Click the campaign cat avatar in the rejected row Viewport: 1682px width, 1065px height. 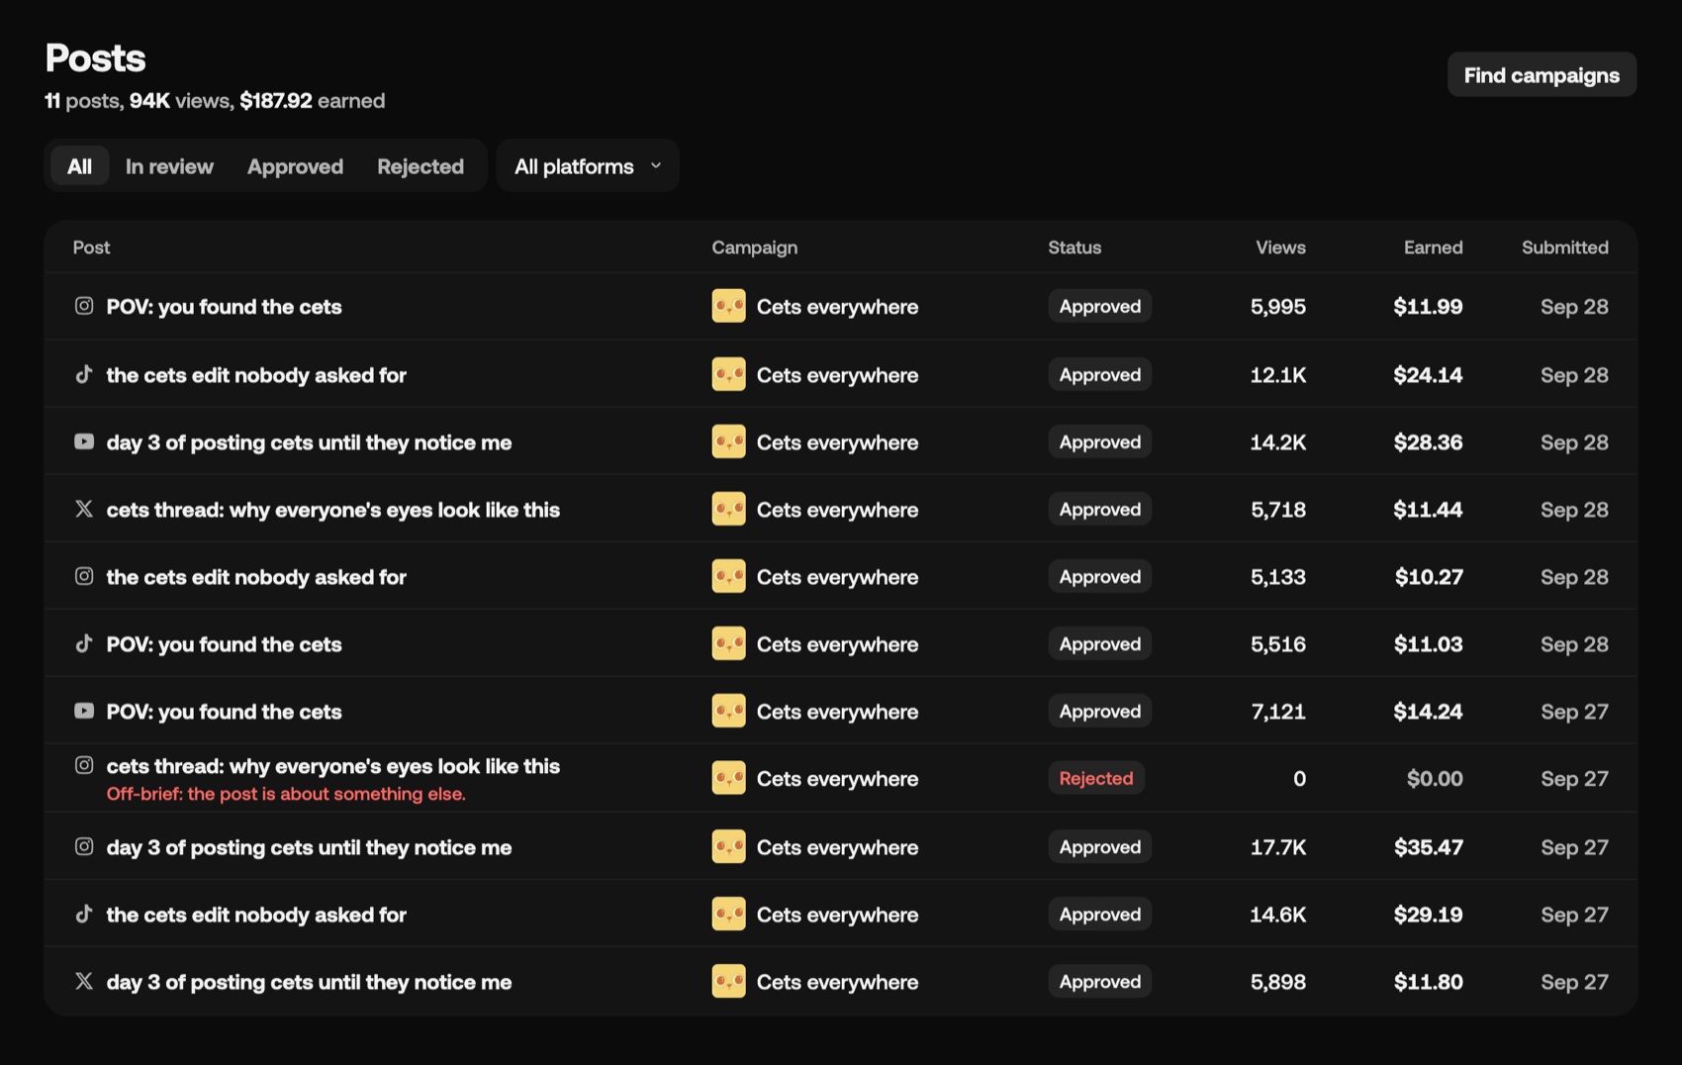click(728, 778)
